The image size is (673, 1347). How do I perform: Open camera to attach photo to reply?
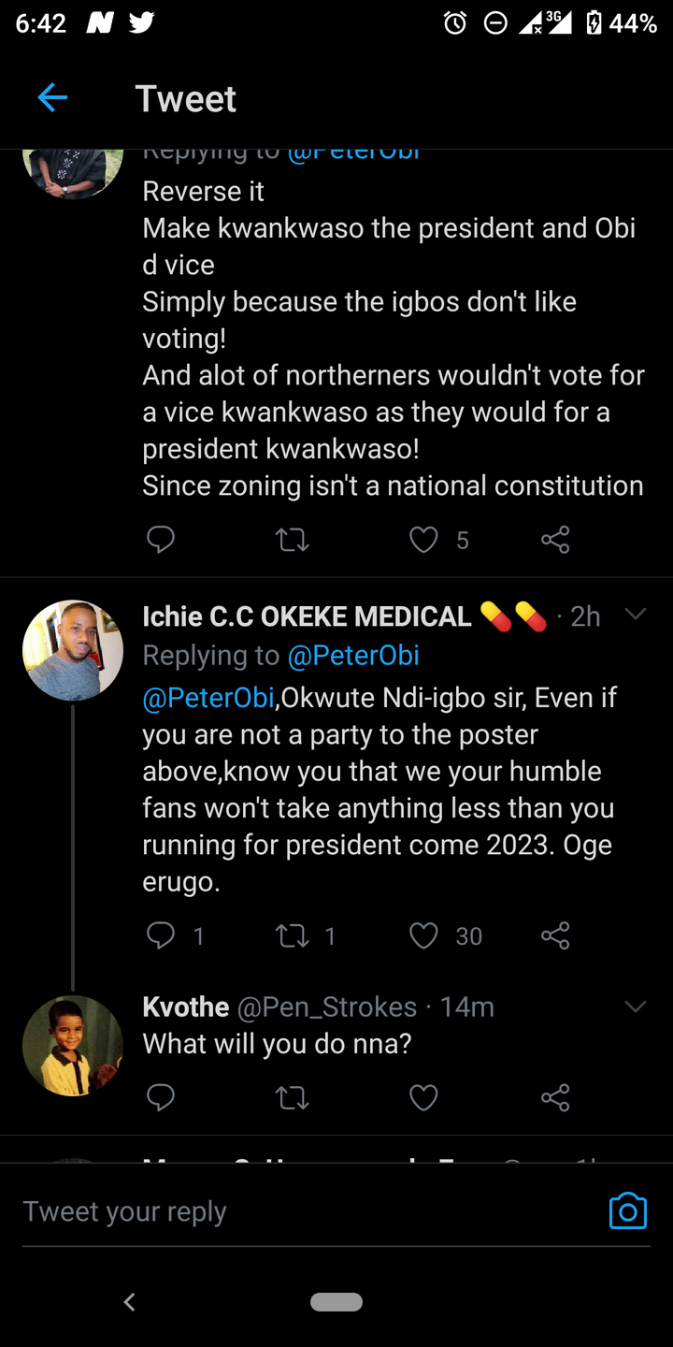[x=628, y=1211]
